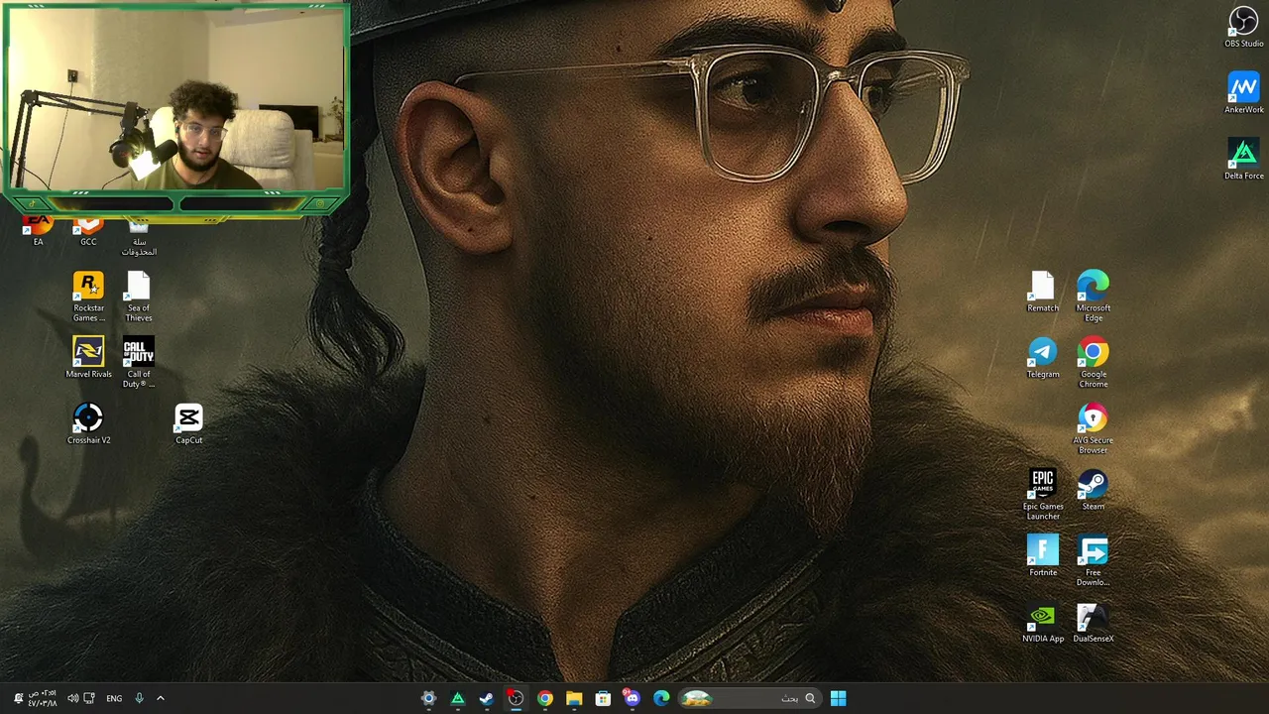
Task: Expand the hidden system tray icons chevron
Action: 161,698
